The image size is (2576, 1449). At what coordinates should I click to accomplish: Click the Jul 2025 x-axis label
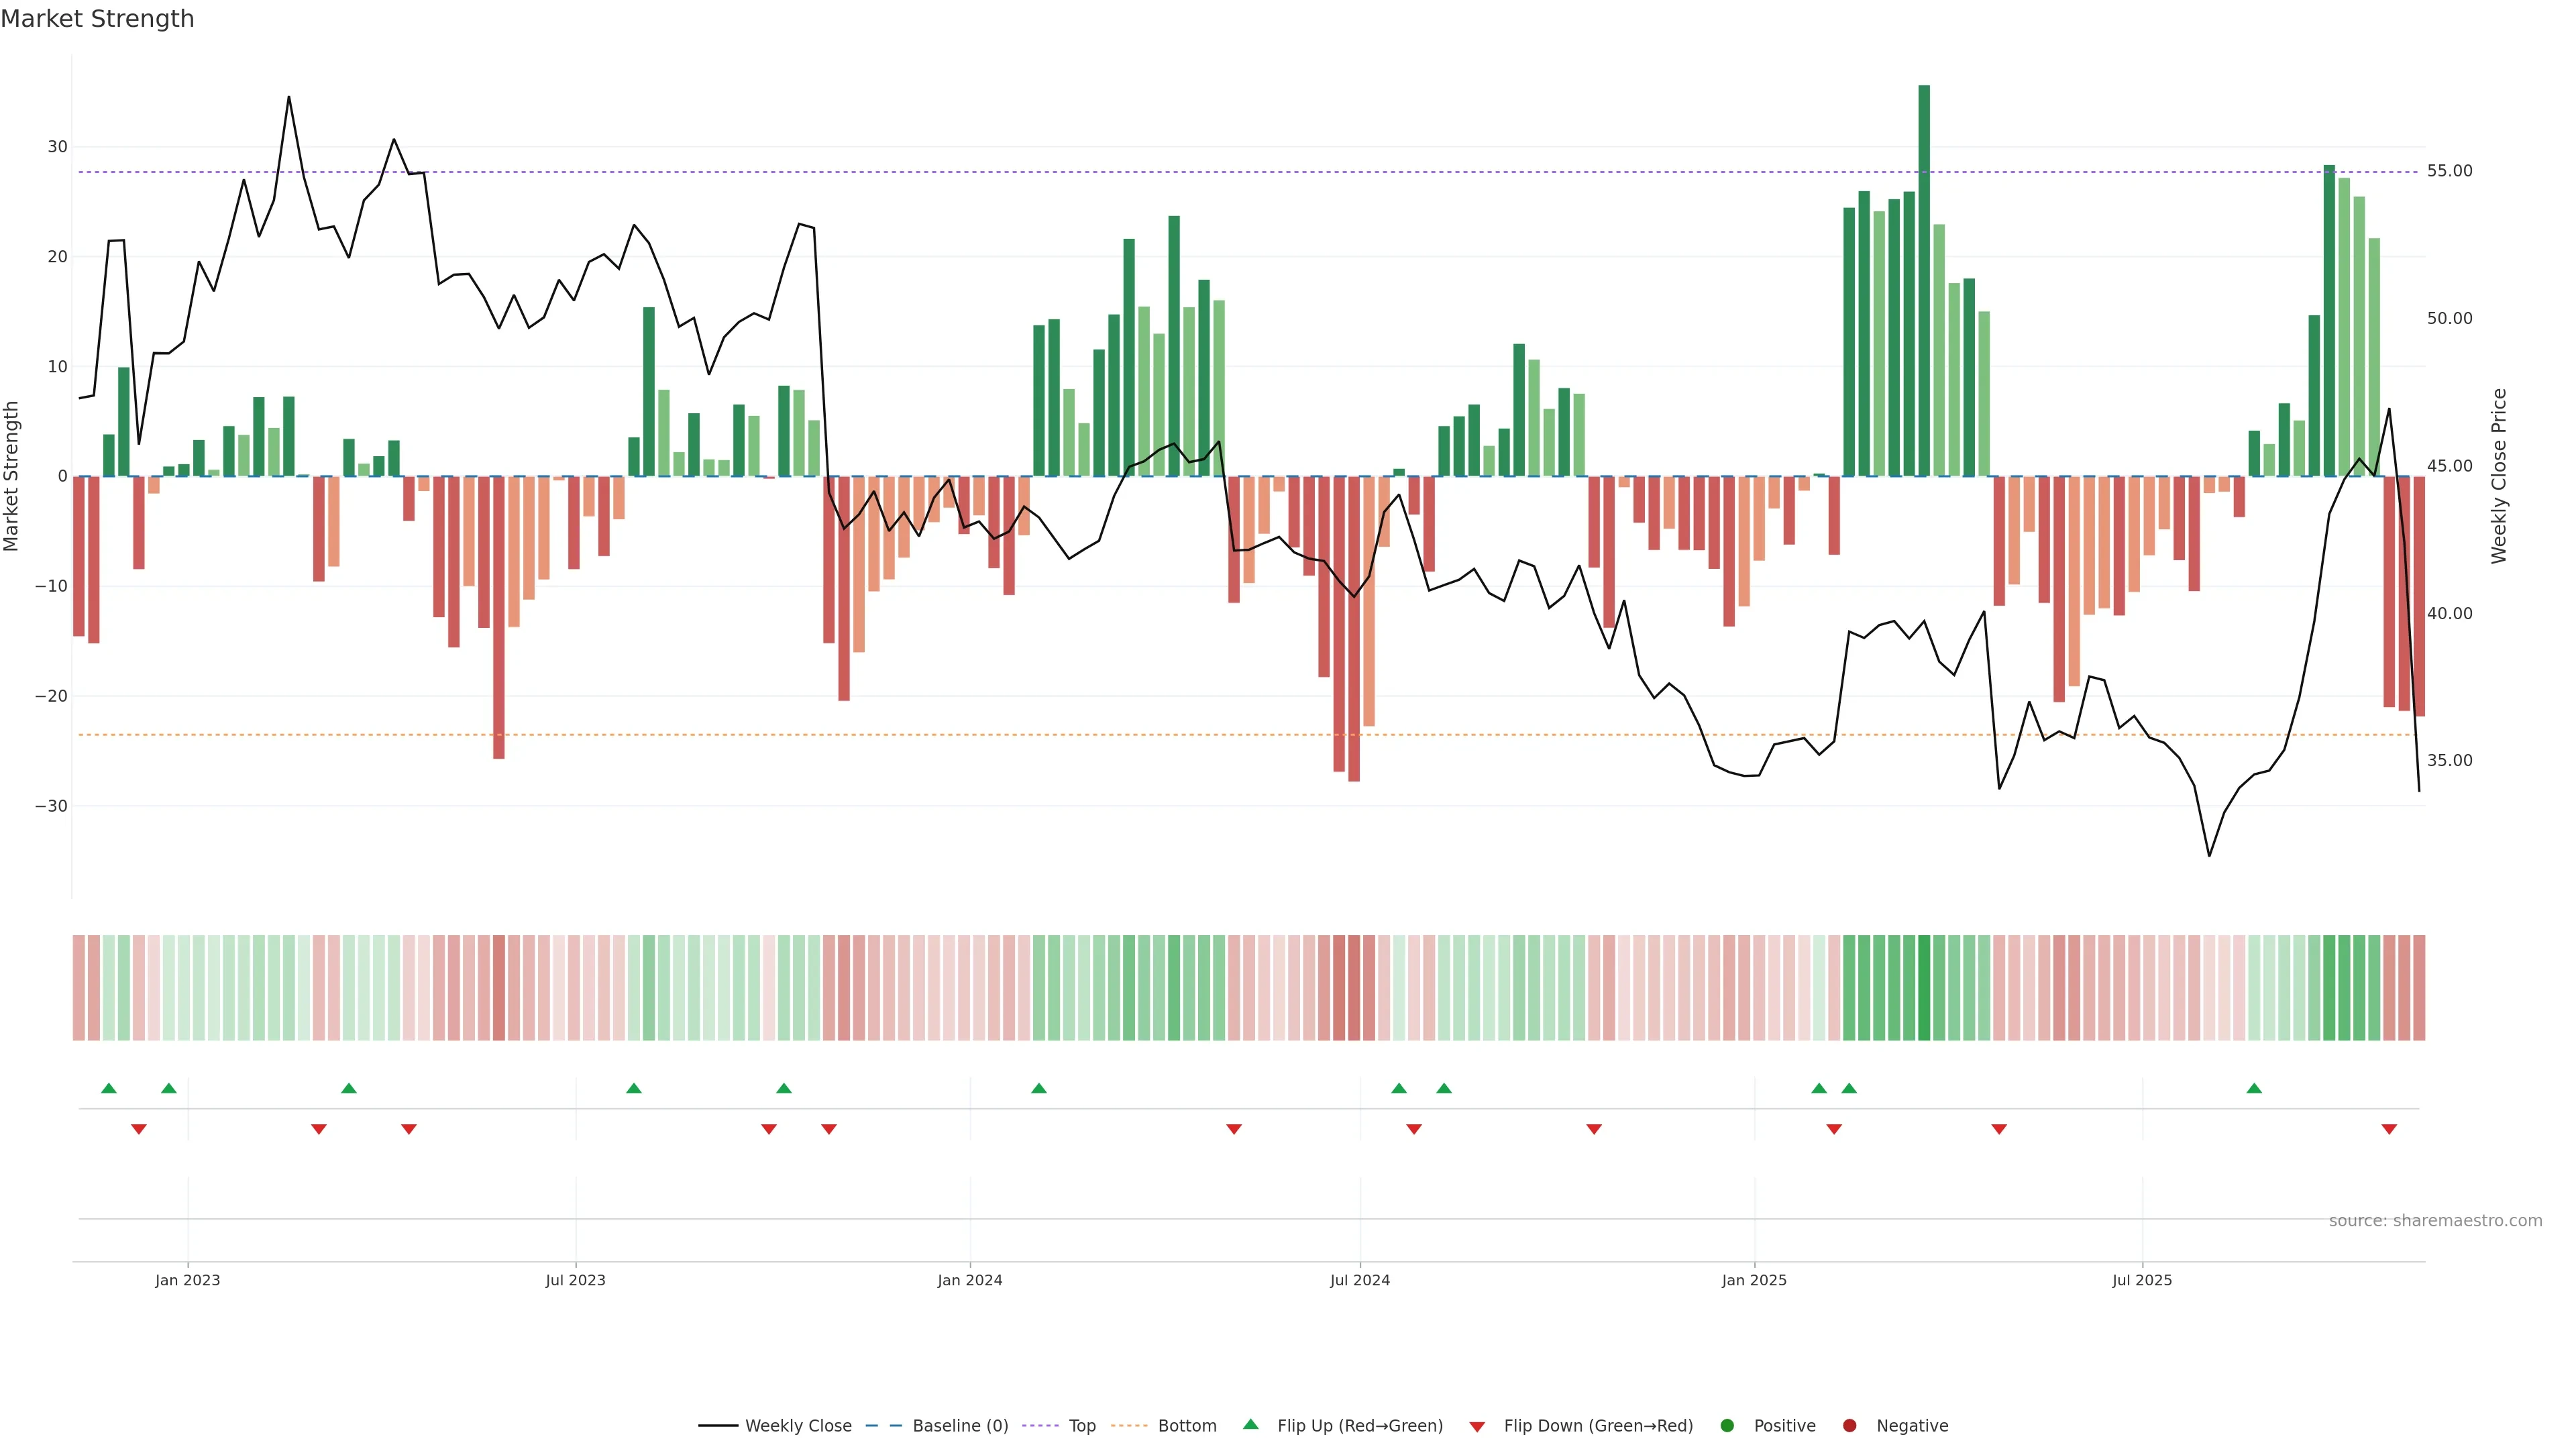point(2142,1280)
